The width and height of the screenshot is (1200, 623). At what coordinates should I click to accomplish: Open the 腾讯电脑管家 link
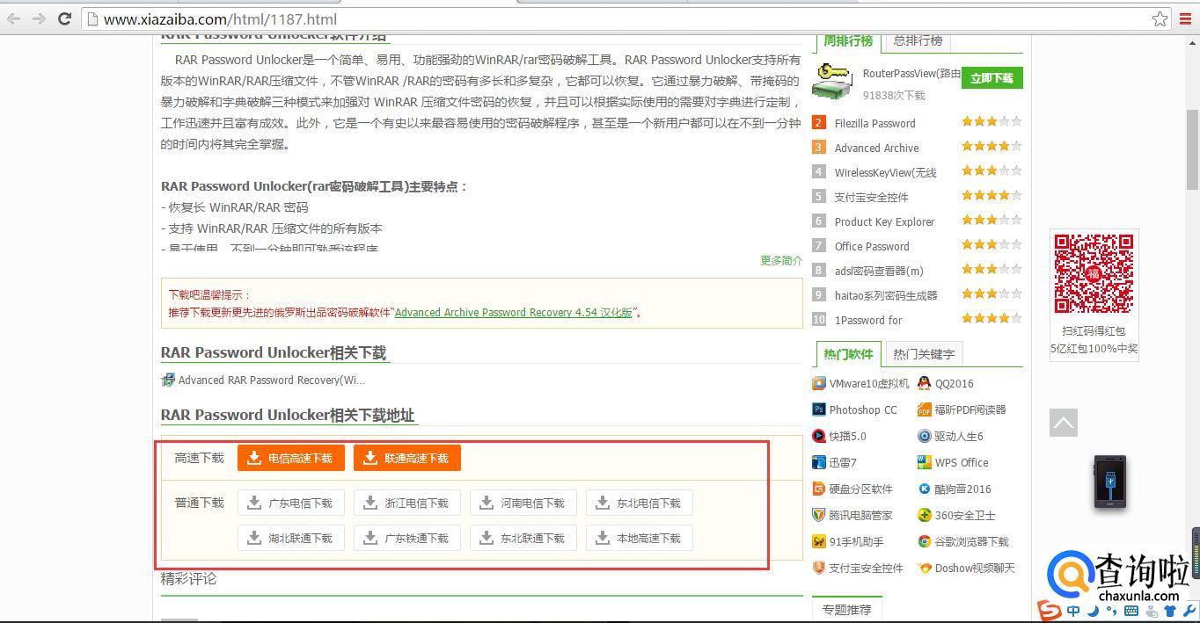[860, 515]
